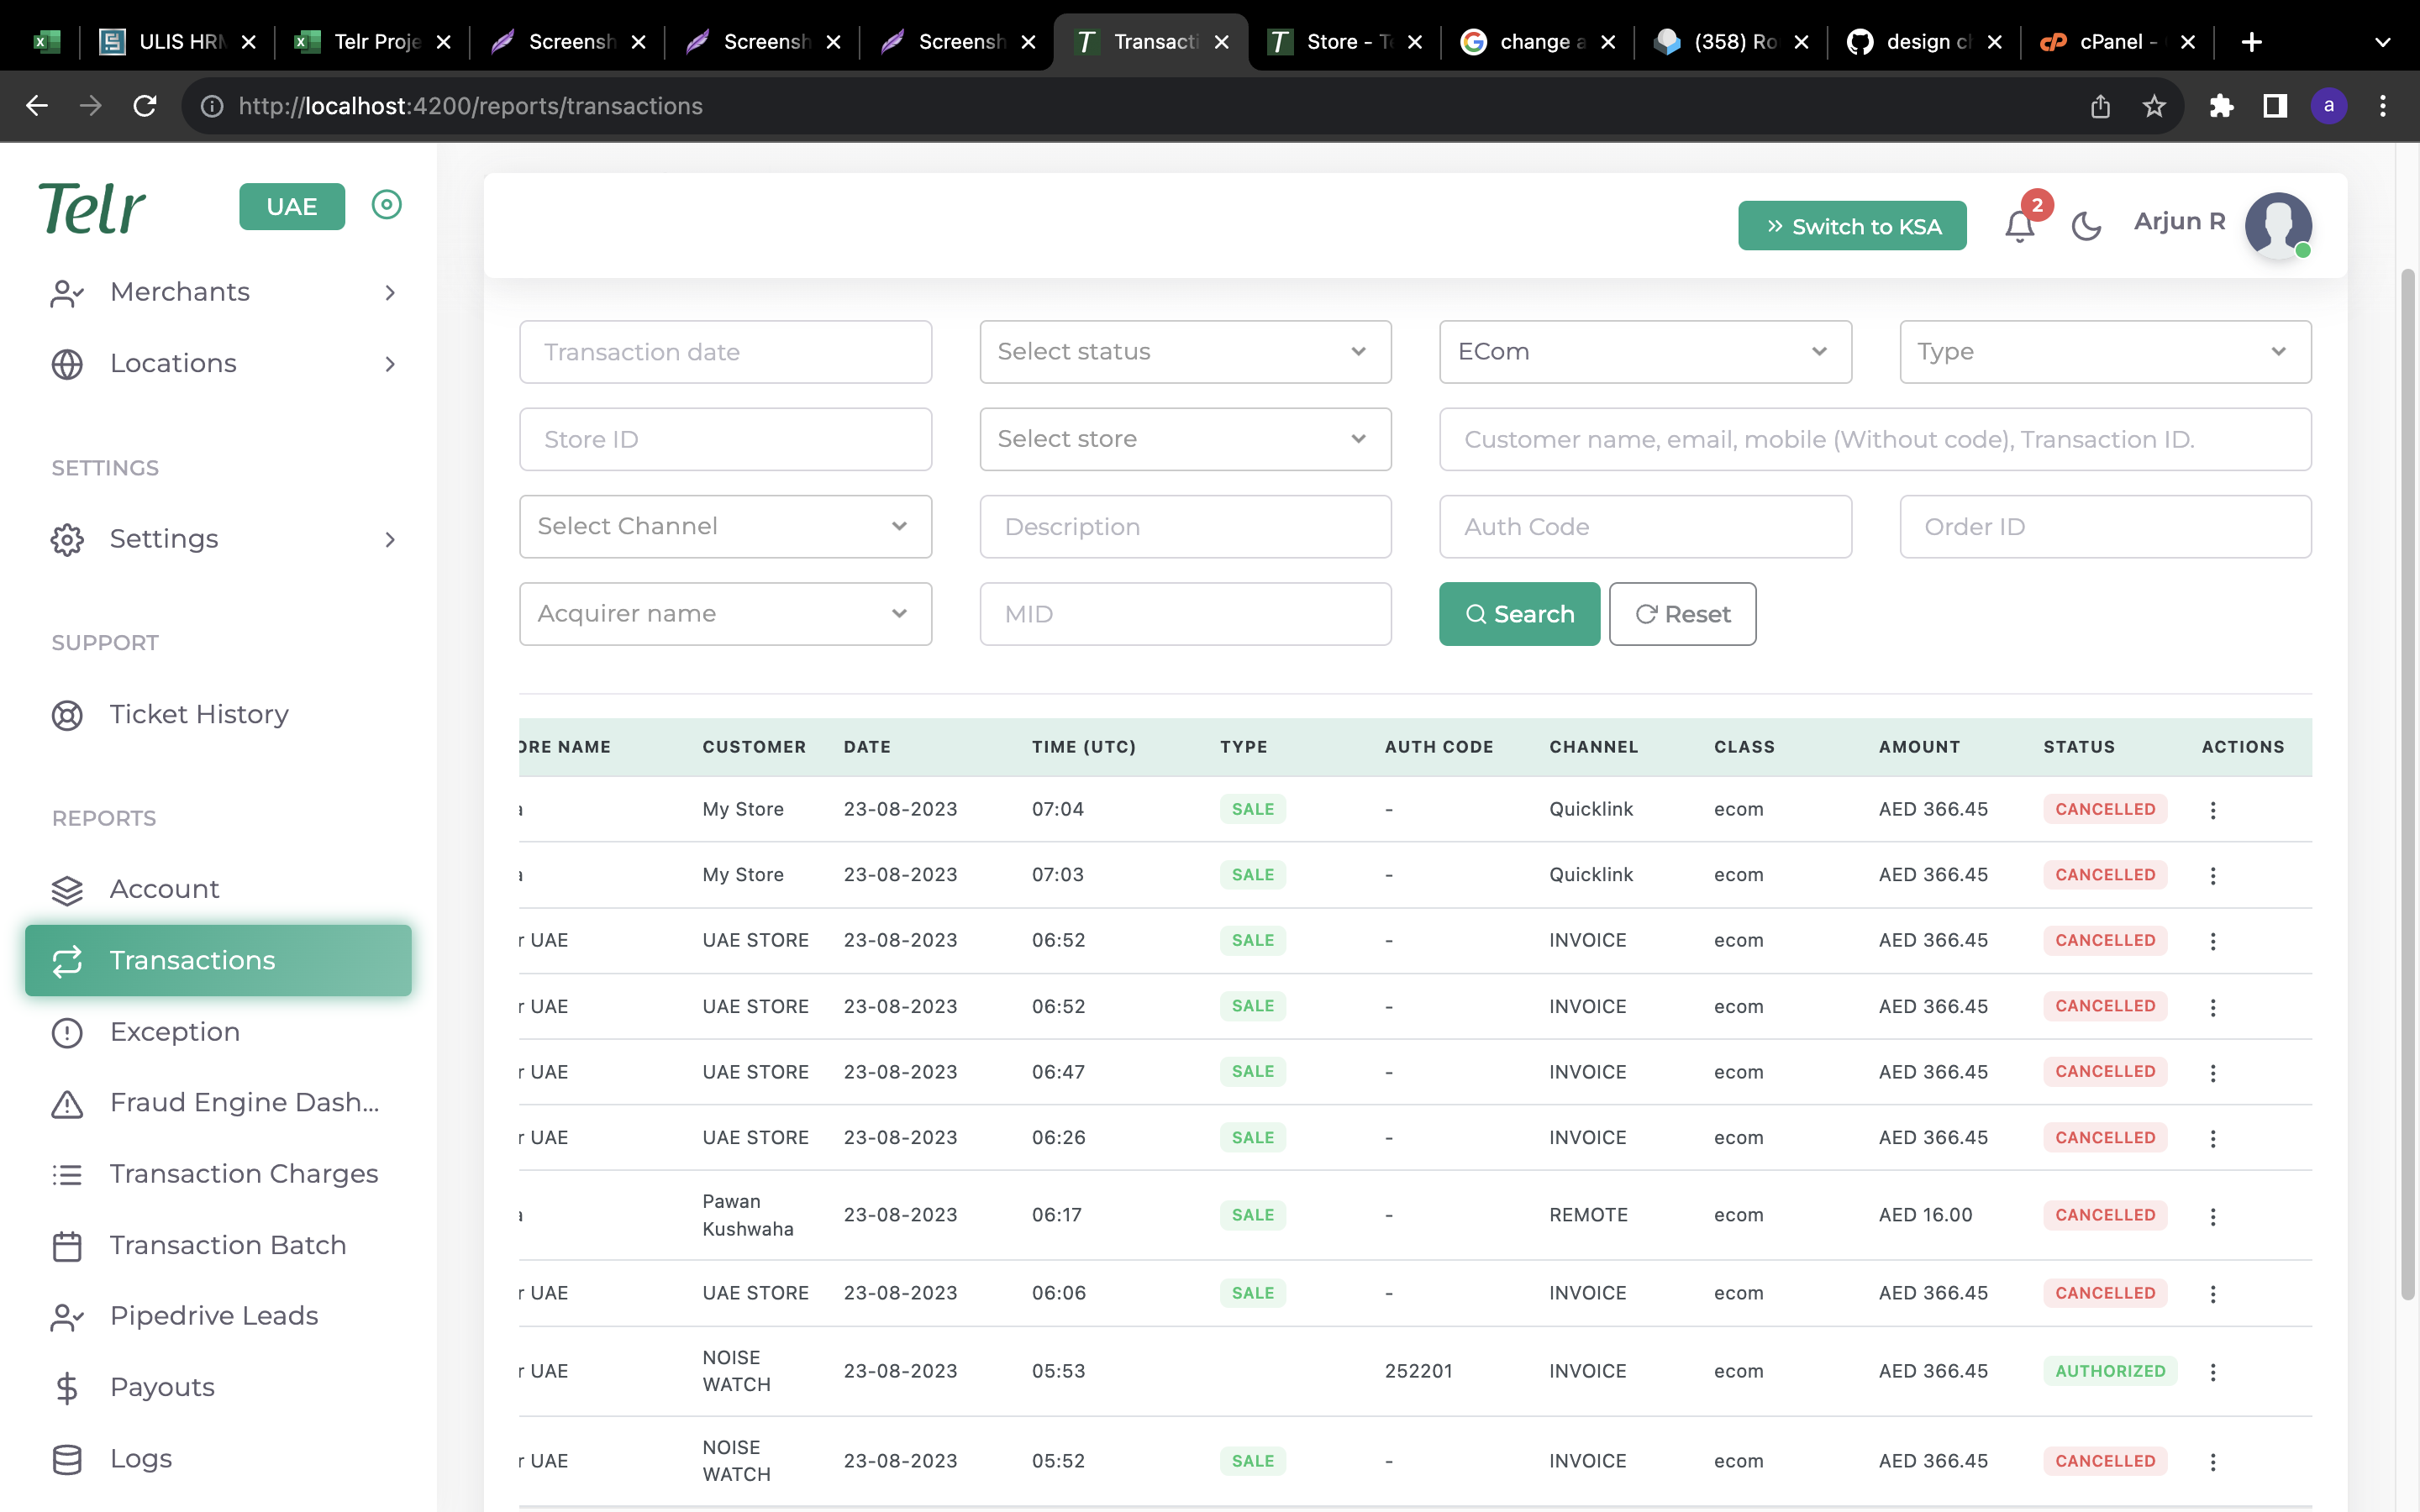Screen dimensions: 2420x1512
Task: Click the customer name search field
Action: point(1875,439)
